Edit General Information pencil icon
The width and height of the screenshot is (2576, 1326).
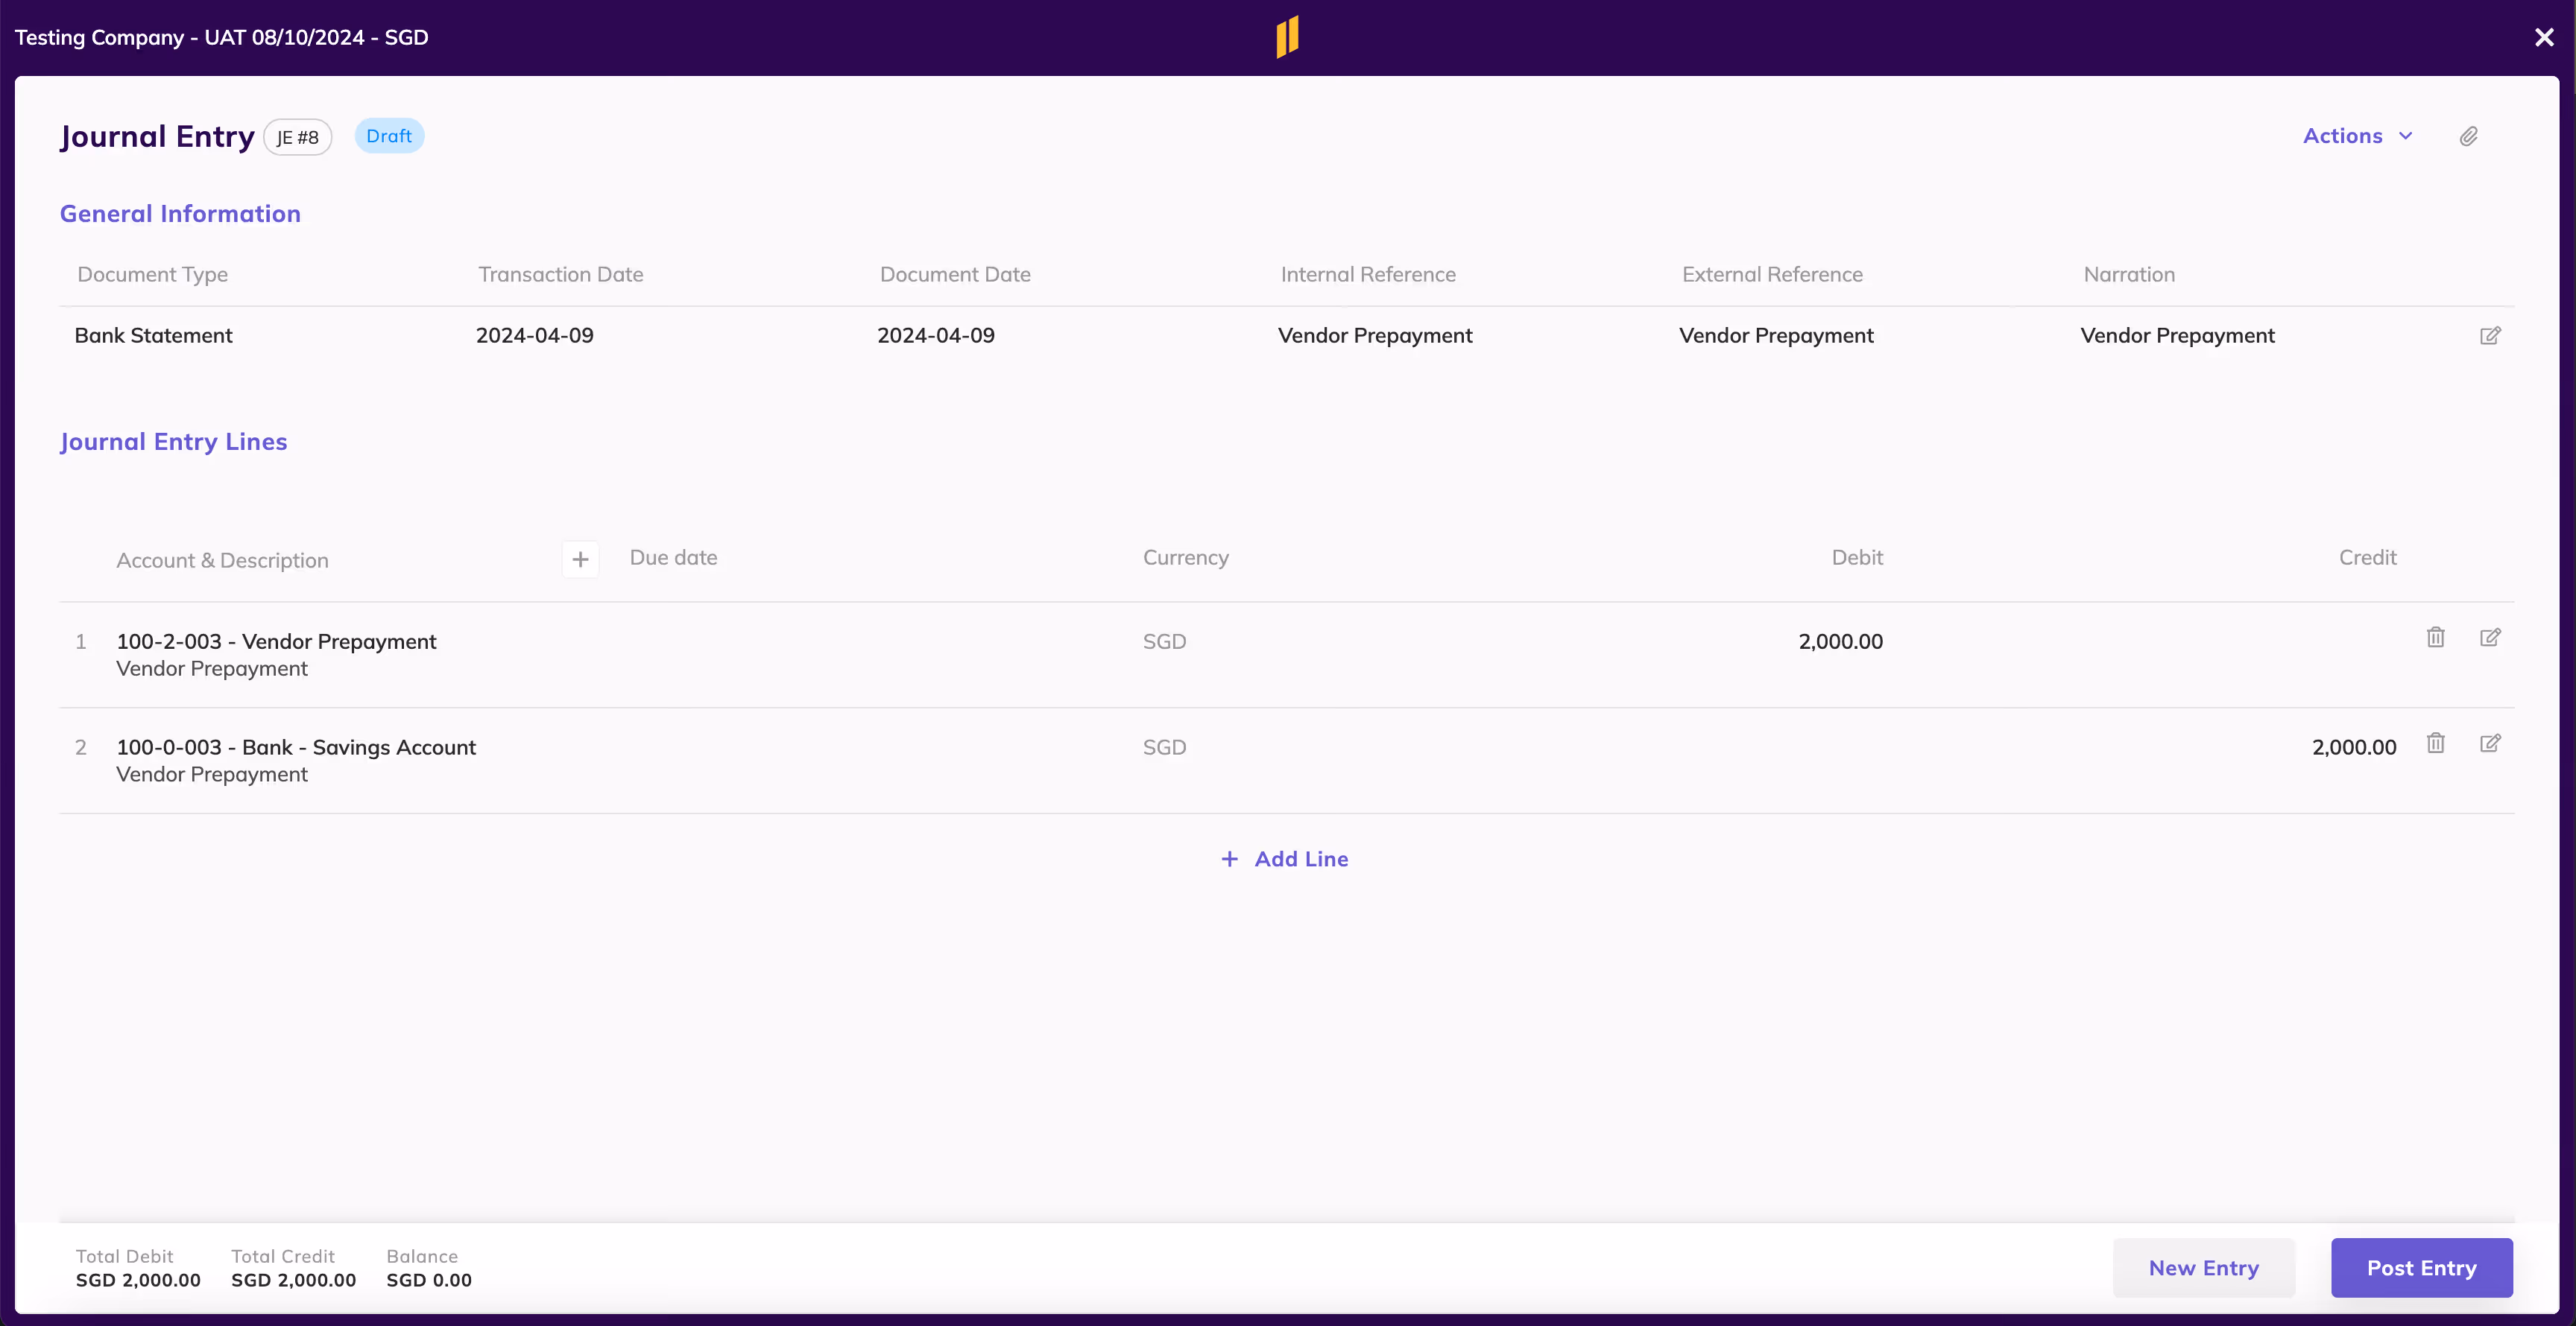(2490, 336)
